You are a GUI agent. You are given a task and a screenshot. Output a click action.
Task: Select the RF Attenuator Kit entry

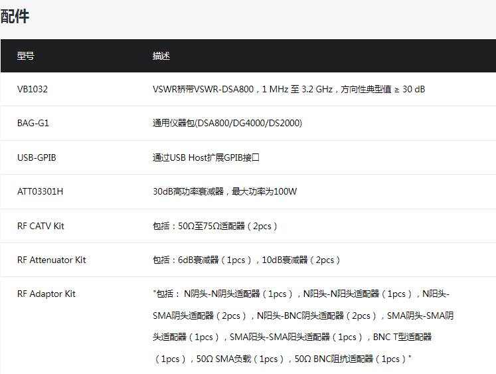[x=51, y=260]
